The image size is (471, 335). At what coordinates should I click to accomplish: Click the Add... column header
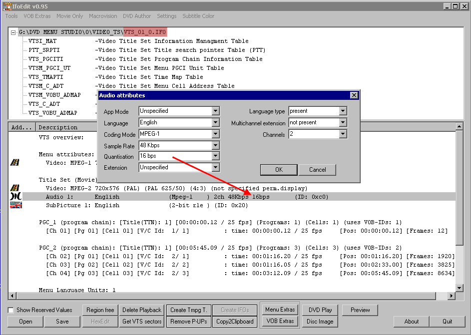coord(21,127)
